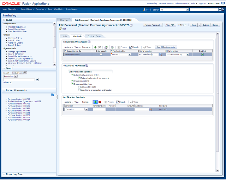
Task: Open the notifications bell (110)
Action: coord(144,9)
